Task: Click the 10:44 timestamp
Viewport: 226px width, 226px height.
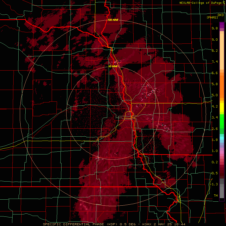Action: [x=180, y=224]
